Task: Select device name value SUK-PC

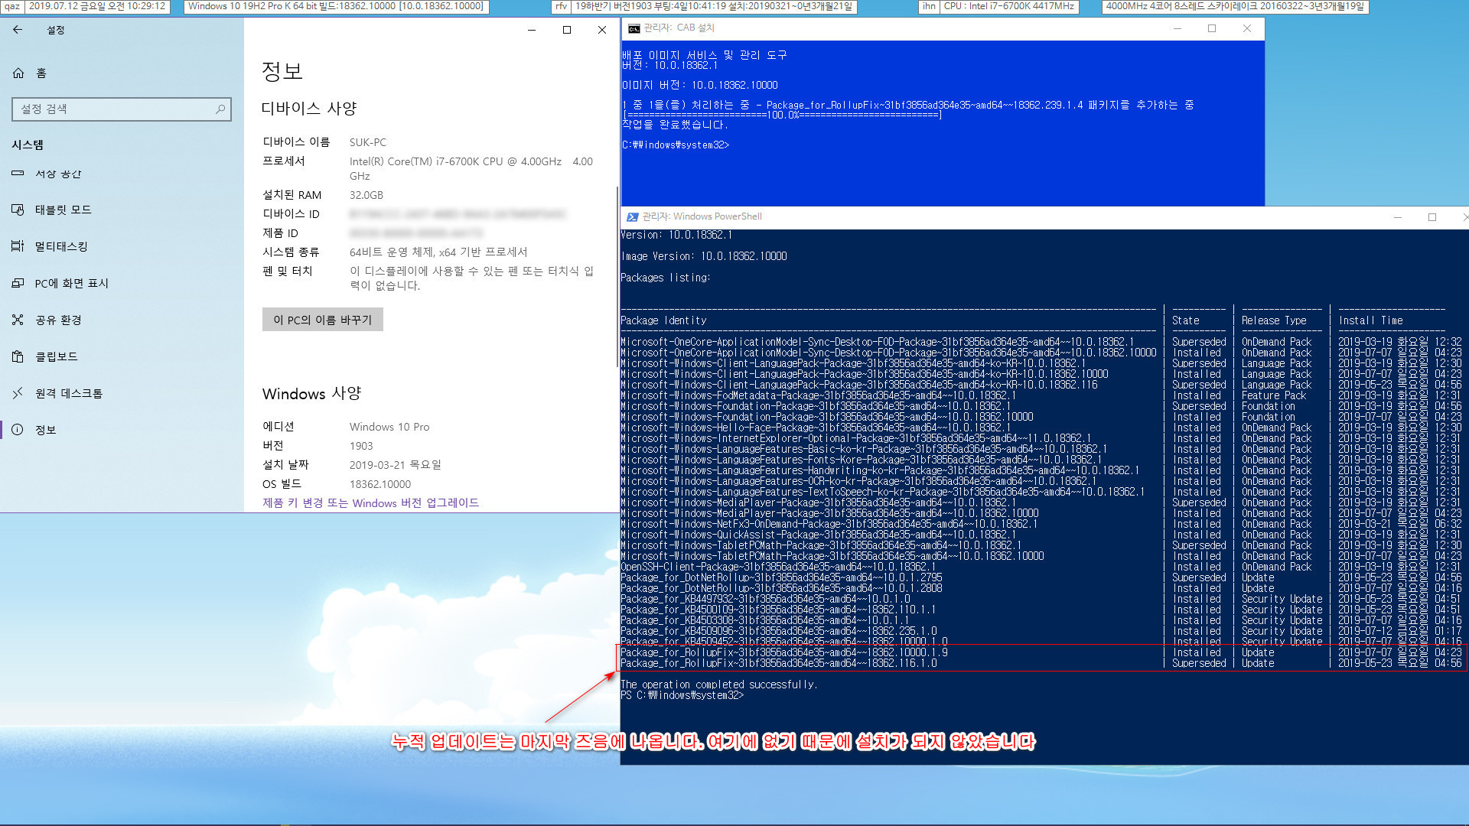Action: pos(368,142)
